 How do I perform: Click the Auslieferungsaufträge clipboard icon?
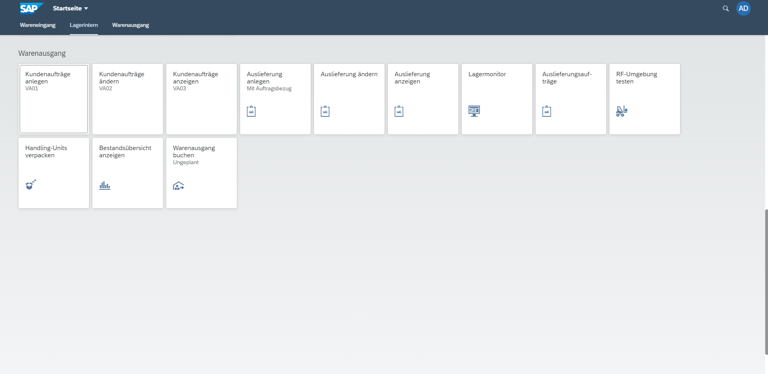[547, 111]
